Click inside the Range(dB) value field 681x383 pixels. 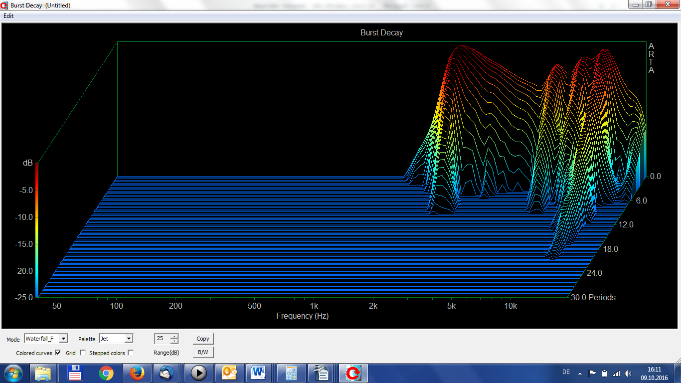pyautogui.click(x=162, y=339)
